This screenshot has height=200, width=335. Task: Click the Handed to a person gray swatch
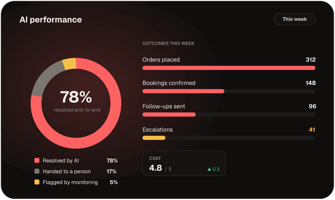(37, 171)
